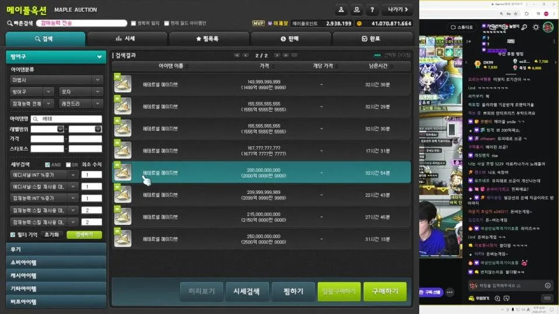Toggle exact match checkbox
This screenshot has height=314, width=559.
133,23
